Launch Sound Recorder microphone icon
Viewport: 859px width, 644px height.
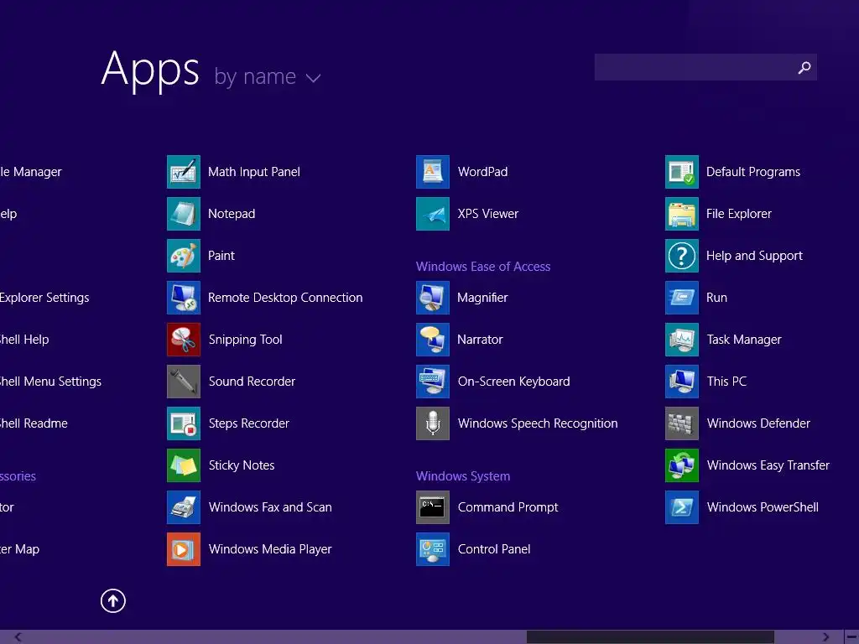coord(184,382)
